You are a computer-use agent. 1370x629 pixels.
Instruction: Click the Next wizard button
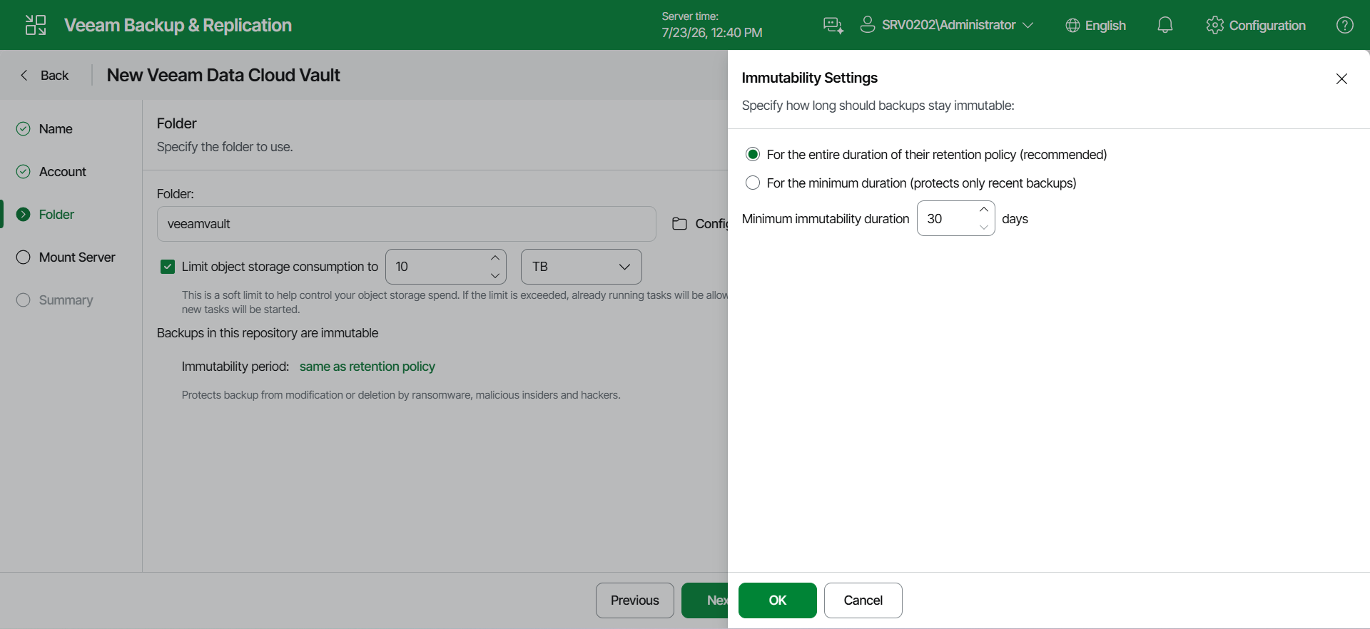click(705, 600)
